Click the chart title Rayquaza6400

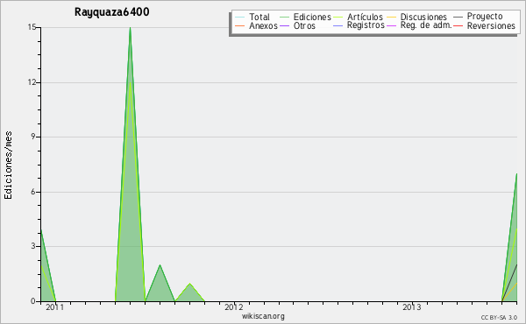click(111, 11)
